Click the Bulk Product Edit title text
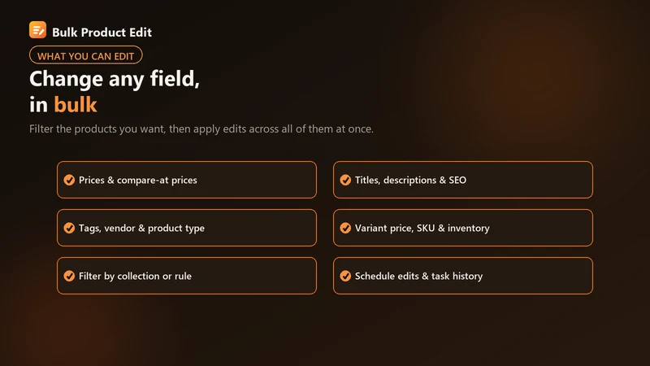 tap(102, 33)
